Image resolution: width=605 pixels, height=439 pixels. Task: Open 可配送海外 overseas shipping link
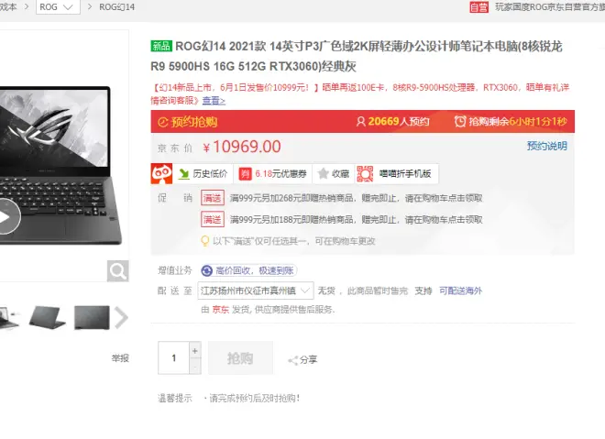point(461,291)
